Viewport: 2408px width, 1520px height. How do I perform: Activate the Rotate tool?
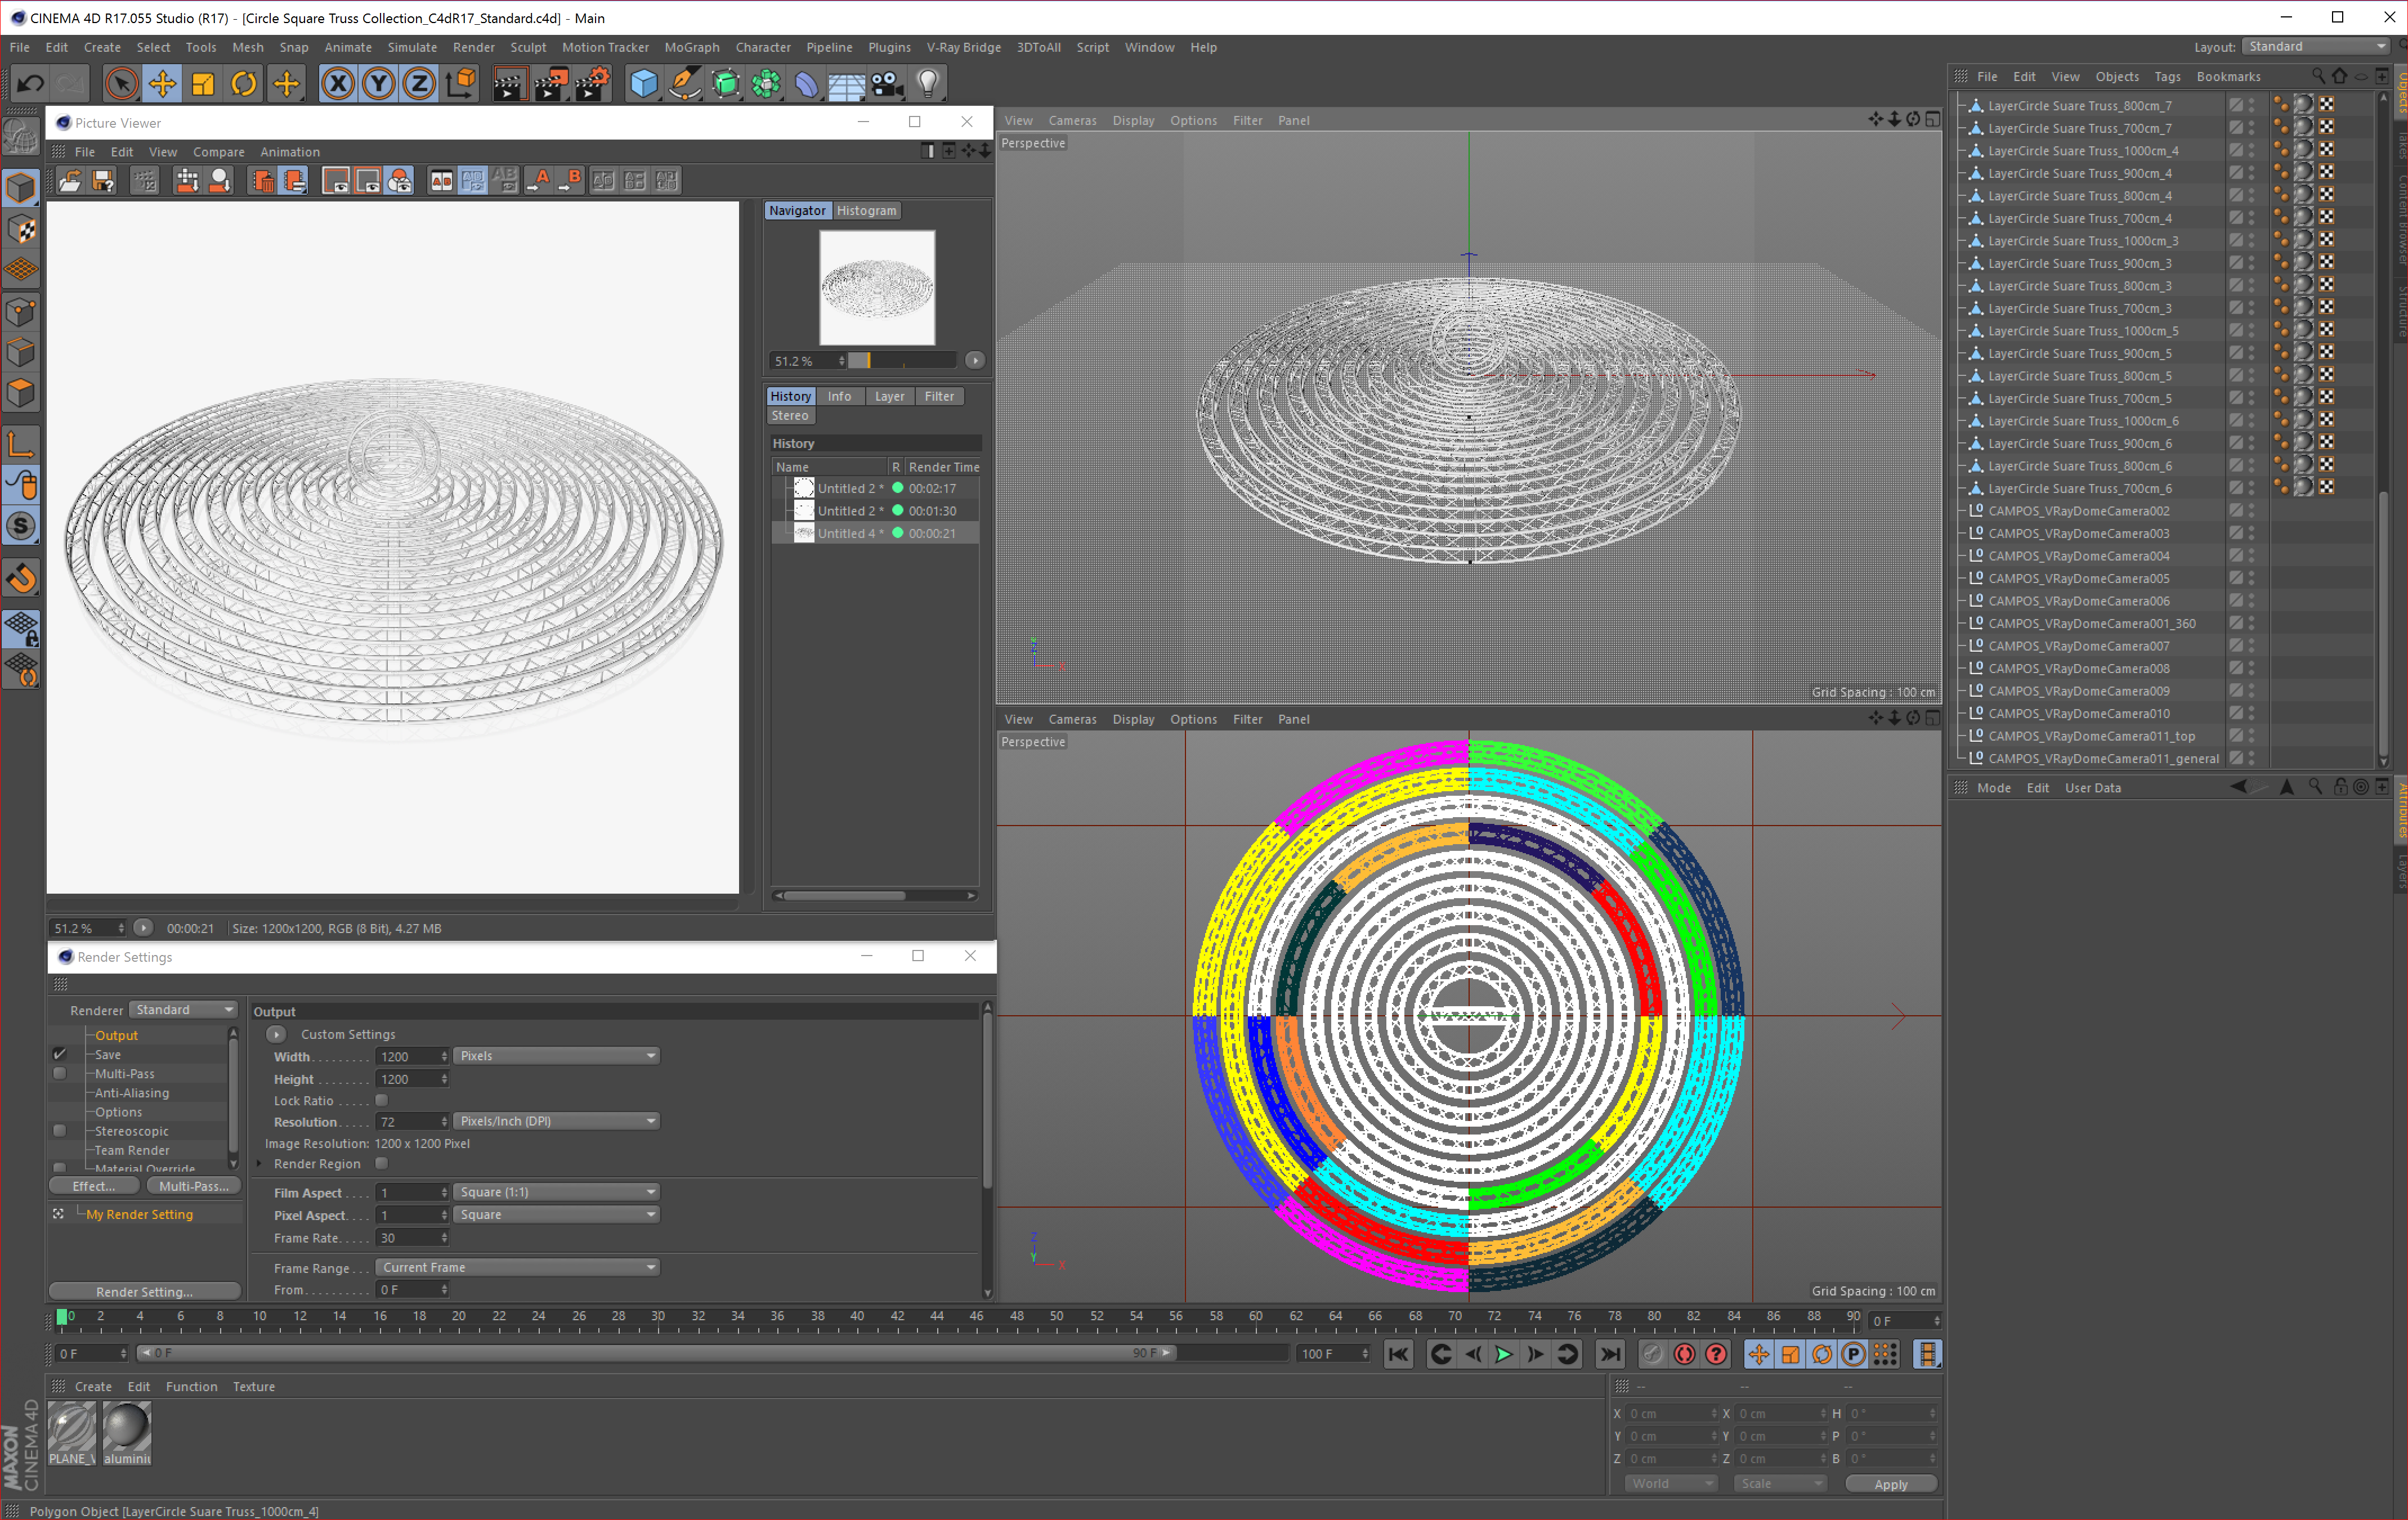(243, 84)
